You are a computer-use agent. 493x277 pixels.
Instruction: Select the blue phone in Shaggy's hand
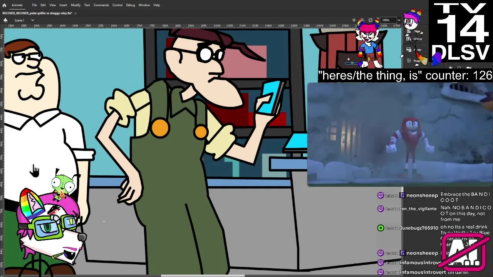coord(270,98)
